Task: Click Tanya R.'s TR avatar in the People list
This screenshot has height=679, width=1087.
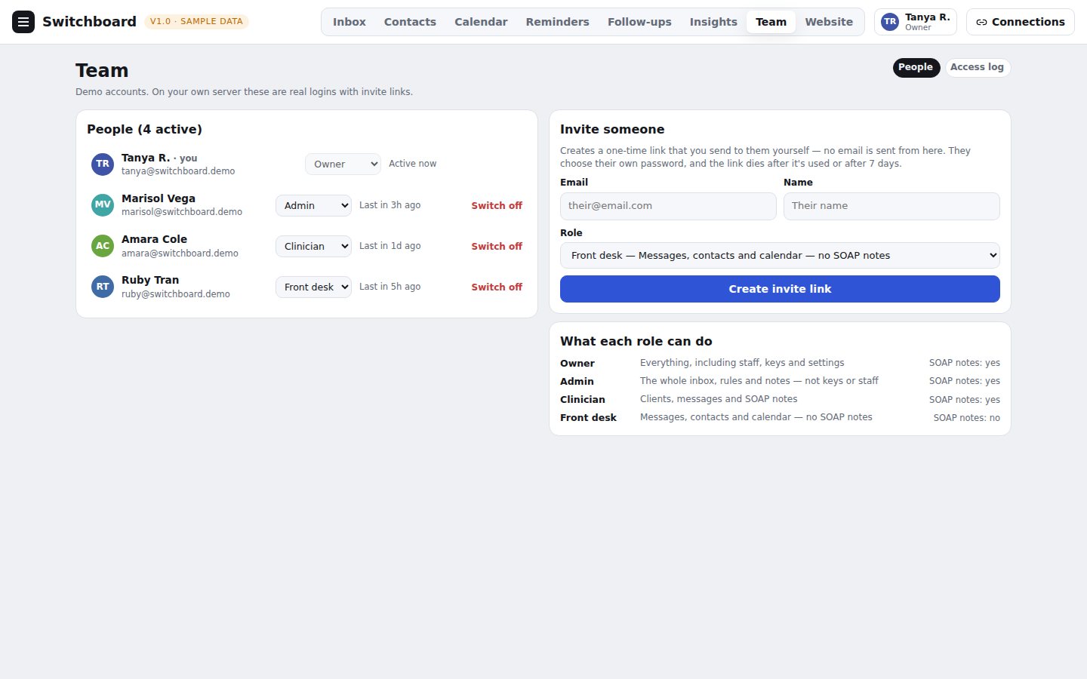Action: [103, 164]
